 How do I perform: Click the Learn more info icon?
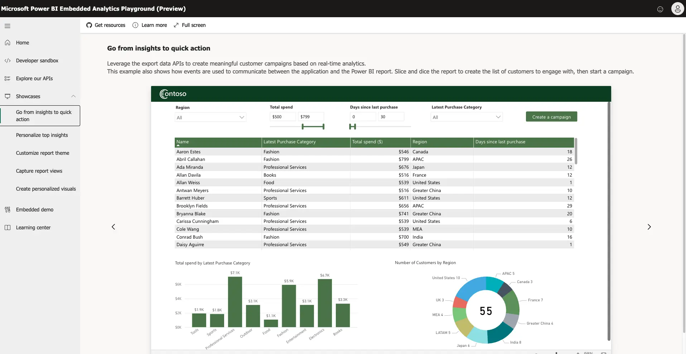[135, 25]
